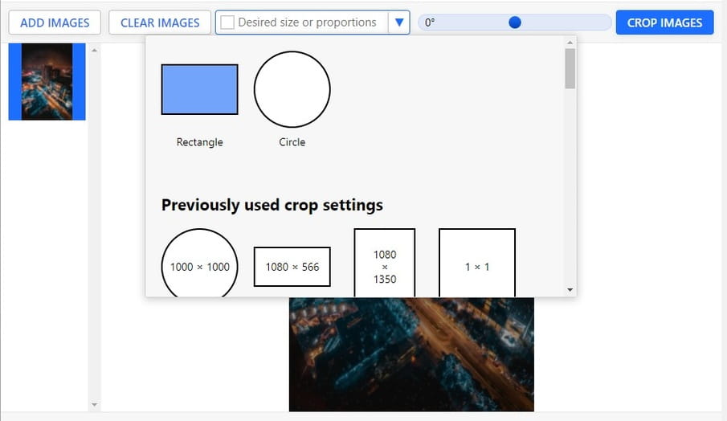Click the Add Images button

[55, 22]
